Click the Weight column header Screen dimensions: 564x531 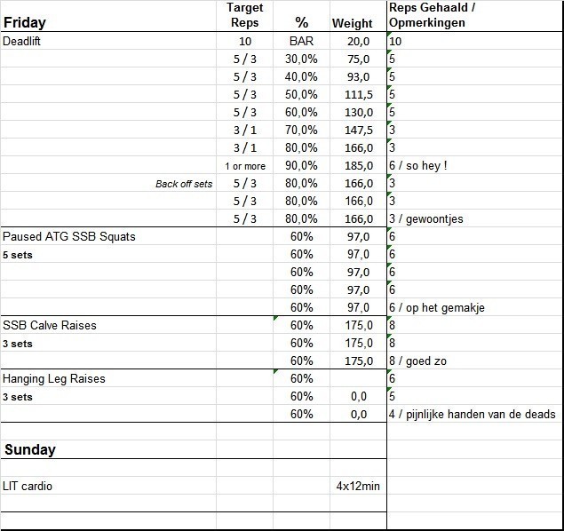[x=353, y=23]
